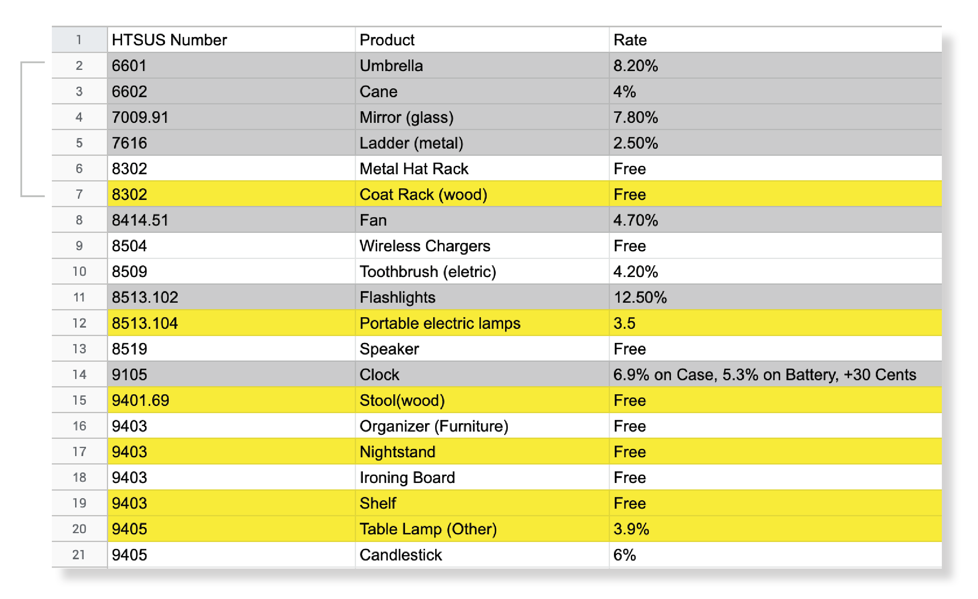Click row number 21 header

coord(79,554)
